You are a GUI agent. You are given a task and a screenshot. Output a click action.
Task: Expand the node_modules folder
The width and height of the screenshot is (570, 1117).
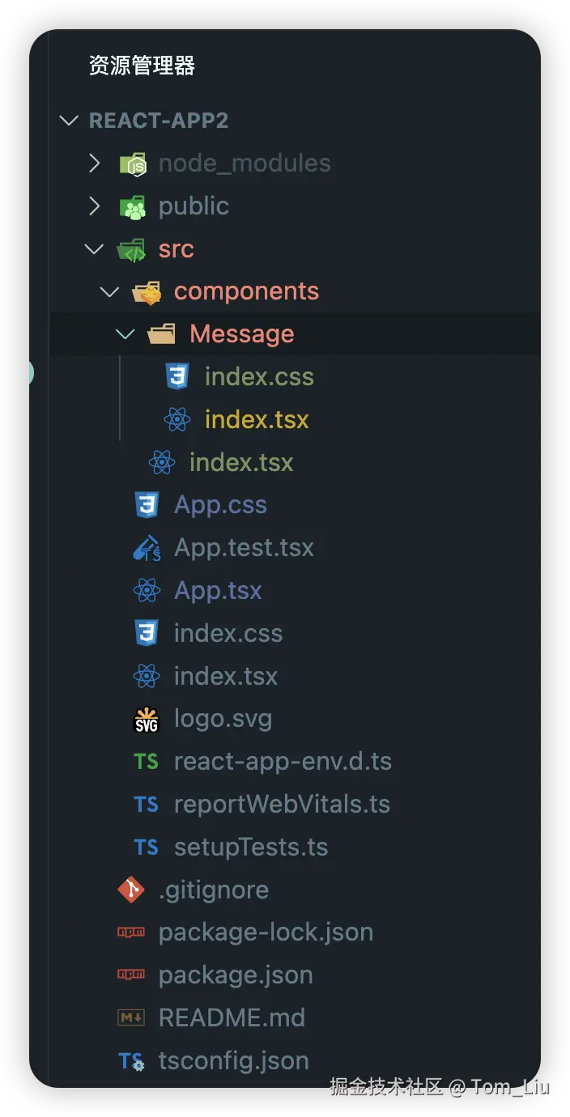(x=94, y=163)
